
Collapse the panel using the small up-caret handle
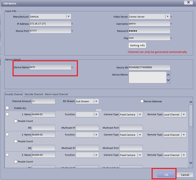(99, 110)
